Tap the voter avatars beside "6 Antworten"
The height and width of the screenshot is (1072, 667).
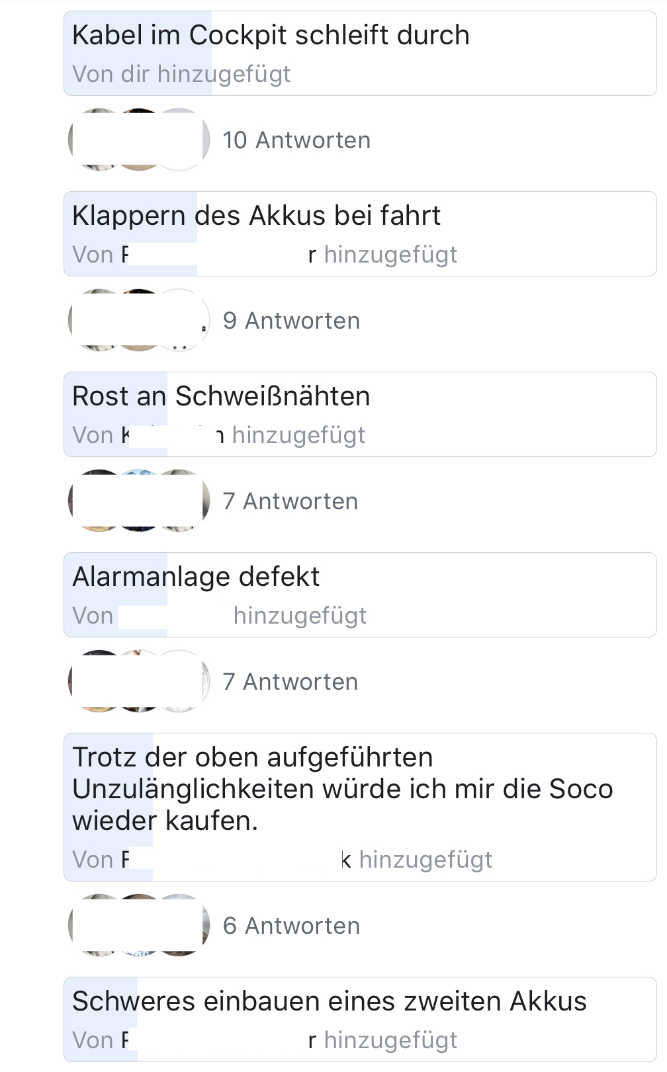[139, 926]
